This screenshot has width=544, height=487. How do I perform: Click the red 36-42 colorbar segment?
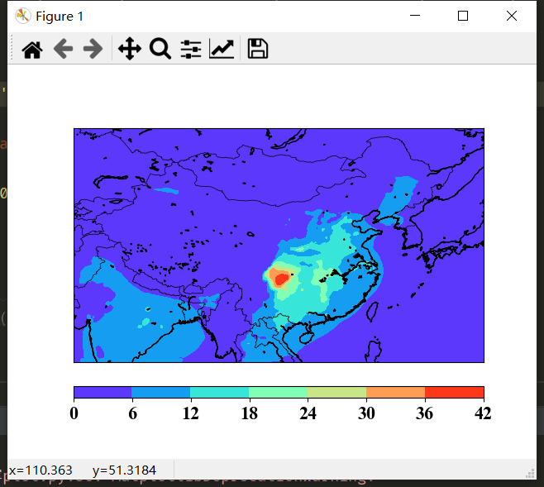454,392
